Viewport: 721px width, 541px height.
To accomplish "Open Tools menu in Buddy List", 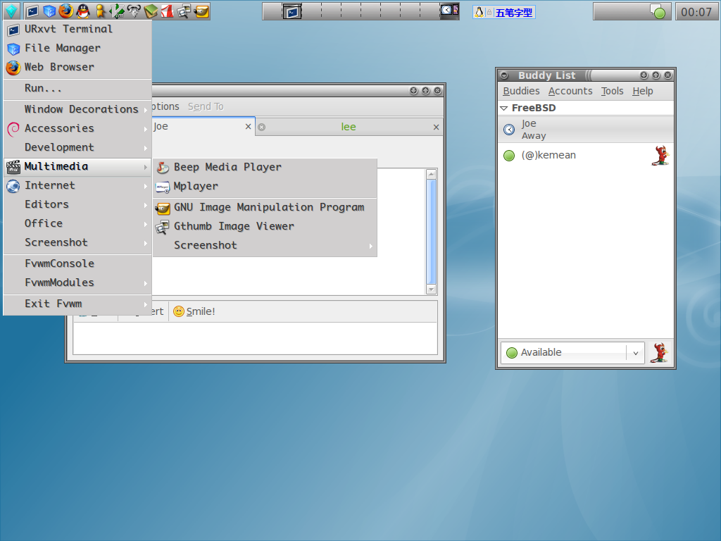I will click(612, 91).
